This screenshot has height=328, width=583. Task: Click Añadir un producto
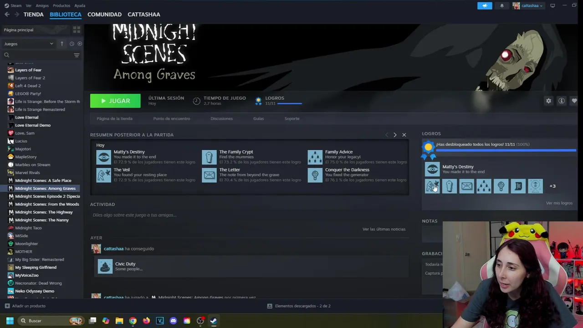click(25, 306)
